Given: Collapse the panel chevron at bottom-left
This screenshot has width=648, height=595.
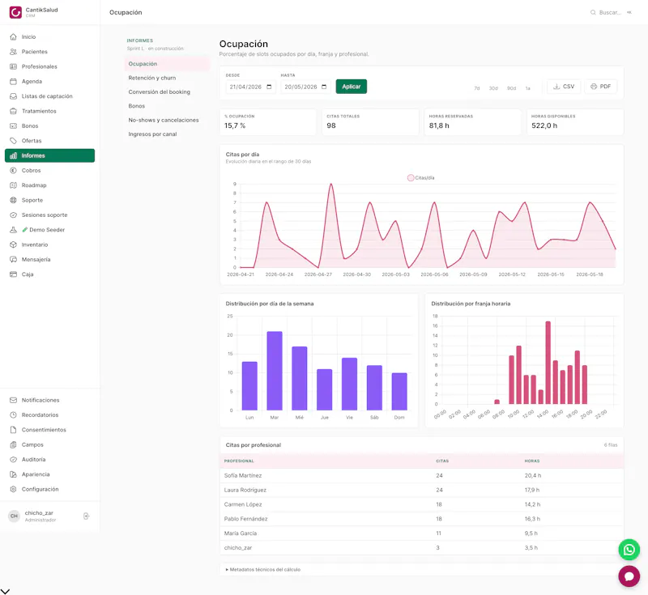Looking at the screenshot, I should (x=5, y=591).
